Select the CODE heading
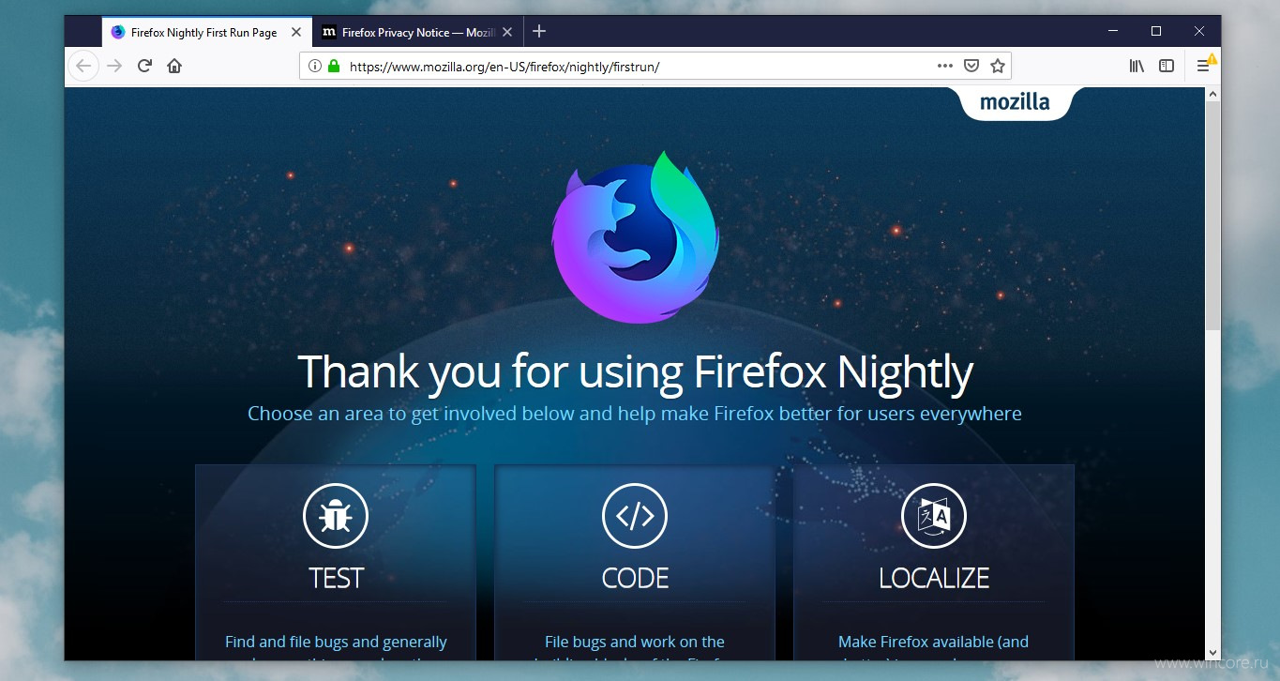The height and width of the screenshot is (681, 1280). pos(635,578)
